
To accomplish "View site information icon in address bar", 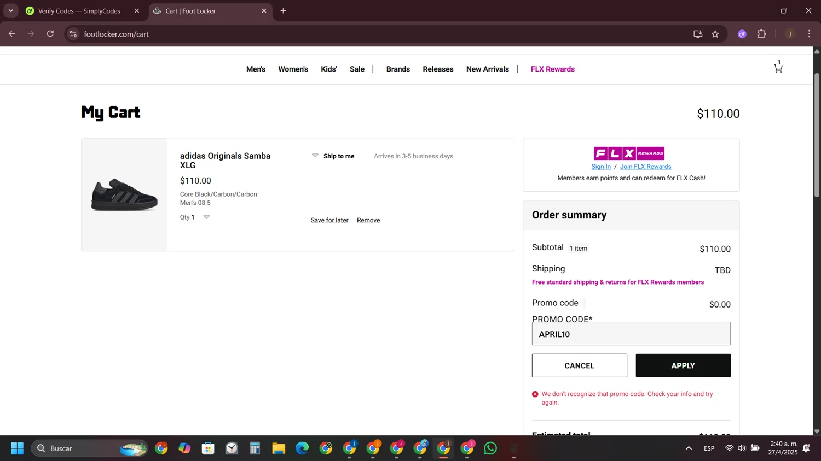I will coord(73,34).
